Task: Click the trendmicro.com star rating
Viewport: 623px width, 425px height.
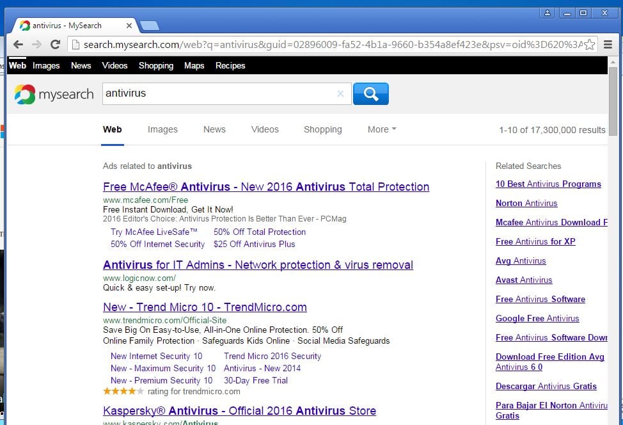Action: [123, 391]
